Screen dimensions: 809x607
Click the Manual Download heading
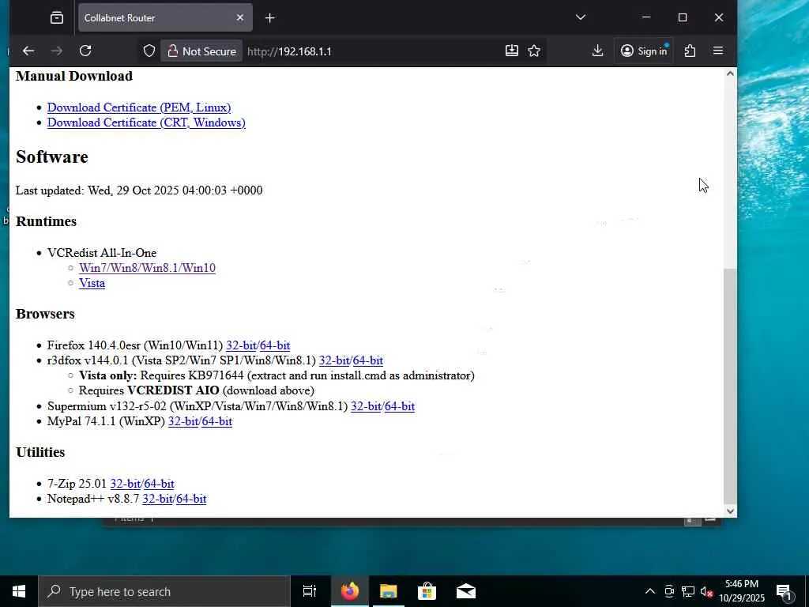click(x=74, y=76)
